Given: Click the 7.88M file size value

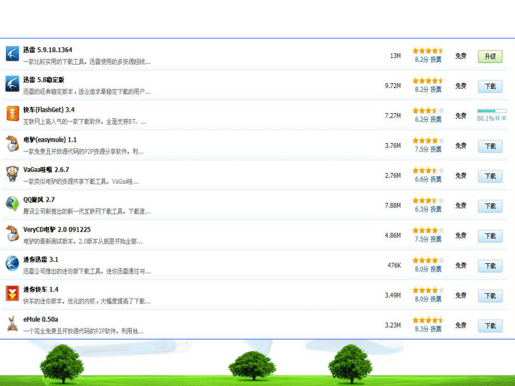Looking at the screenshot, I should pos(393,205).
